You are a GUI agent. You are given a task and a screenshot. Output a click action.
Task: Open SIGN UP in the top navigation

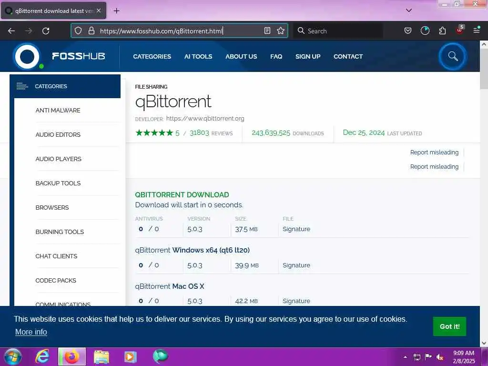[308, 56]
